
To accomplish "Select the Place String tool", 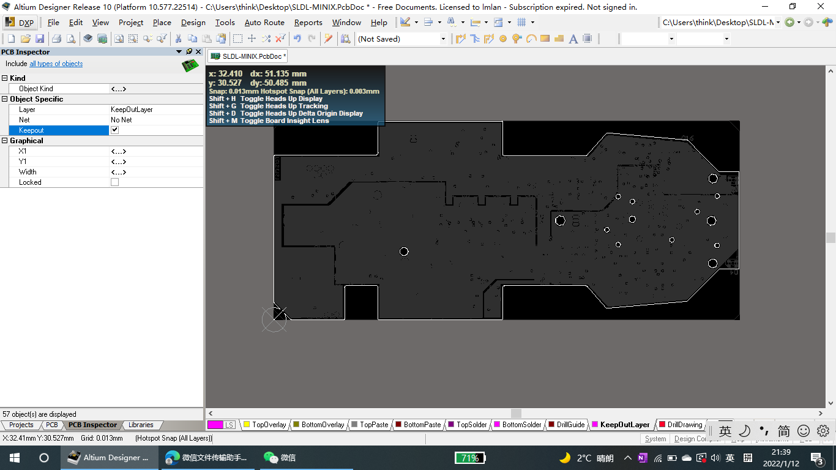I will [573, 39].
